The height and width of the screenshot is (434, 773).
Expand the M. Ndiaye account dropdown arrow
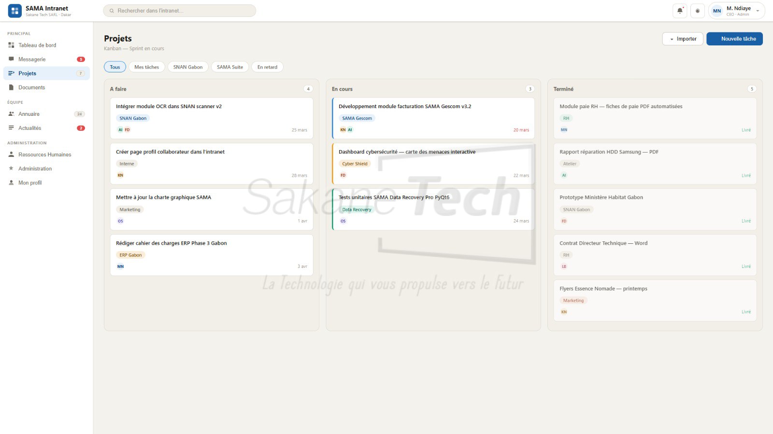click(758, 11)
